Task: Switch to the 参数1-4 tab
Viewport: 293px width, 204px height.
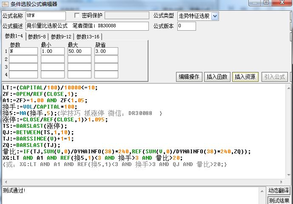Action: (x=14, y=36)
